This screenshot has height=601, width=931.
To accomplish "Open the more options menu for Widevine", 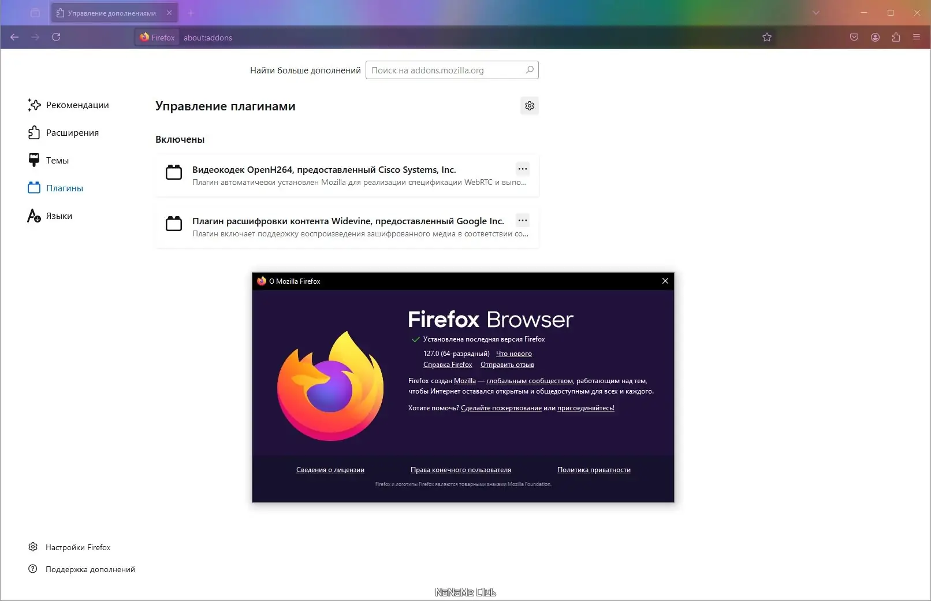I will click(x=523, y=220).
